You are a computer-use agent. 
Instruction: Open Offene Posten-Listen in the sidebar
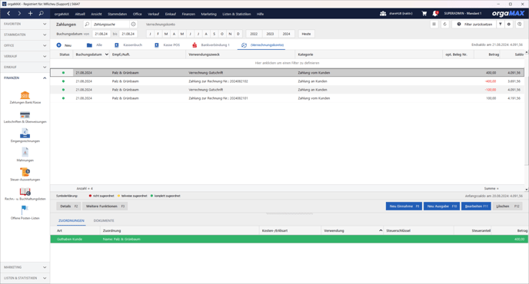tap(25, 213)
